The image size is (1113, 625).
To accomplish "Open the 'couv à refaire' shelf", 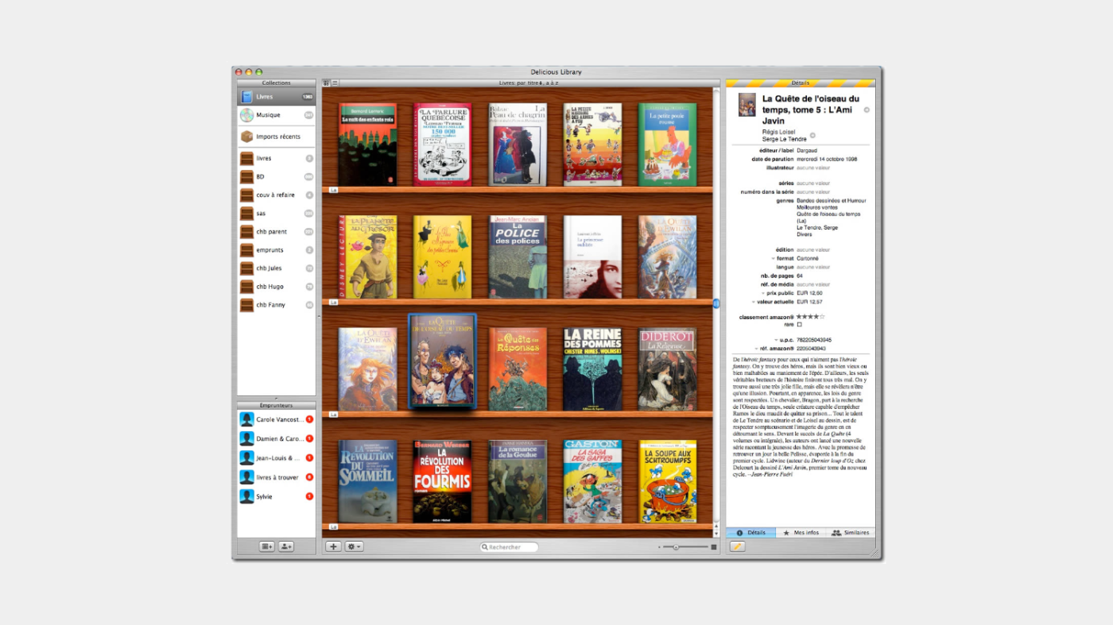I will pyautogui.click(x=276, y=195).
